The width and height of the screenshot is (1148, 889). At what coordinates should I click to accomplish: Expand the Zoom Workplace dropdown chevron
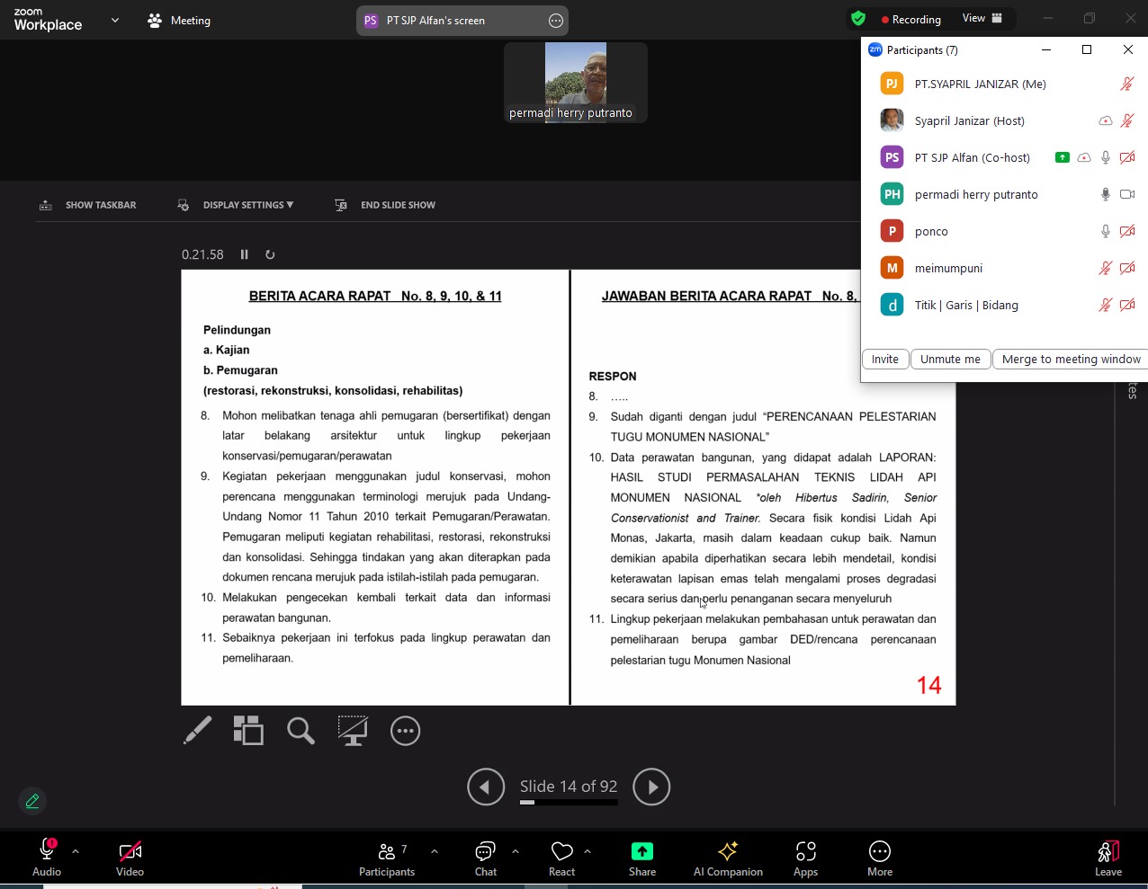point(115,20)
